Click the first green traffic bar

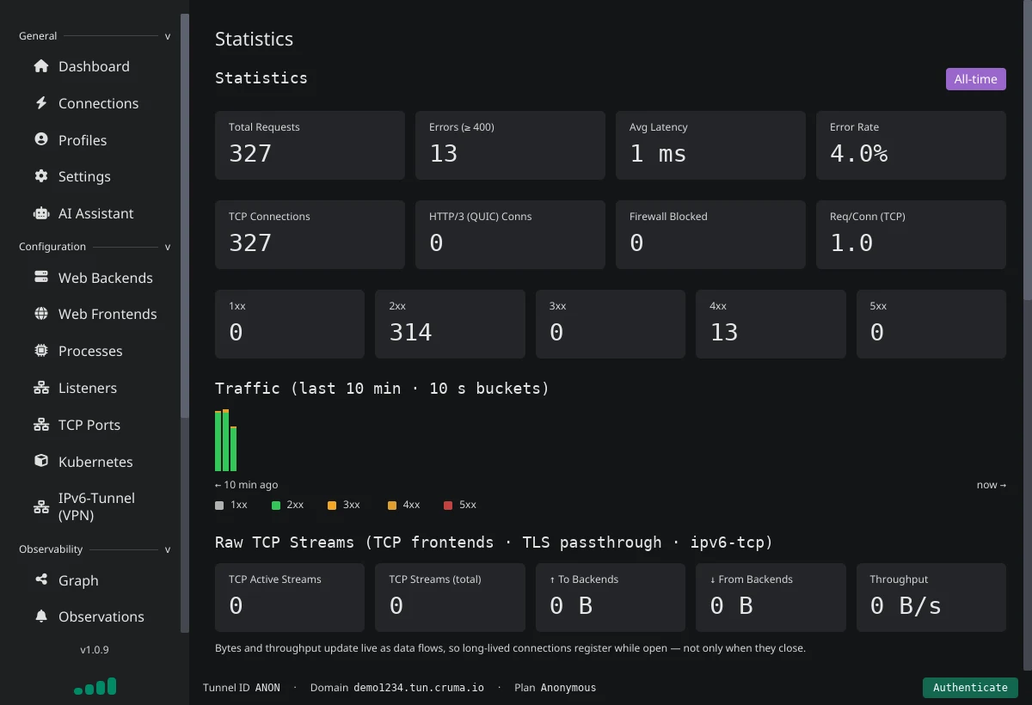(x=218, y=441)
